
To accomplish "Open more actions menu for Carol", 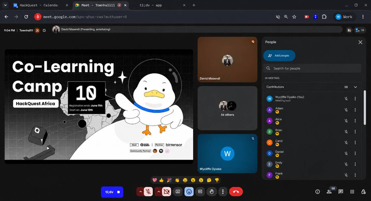I will click(x=355, y=142).
